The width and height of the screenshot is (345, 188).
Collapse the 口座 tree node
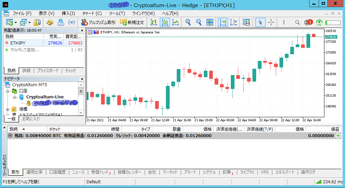[7, 91]
